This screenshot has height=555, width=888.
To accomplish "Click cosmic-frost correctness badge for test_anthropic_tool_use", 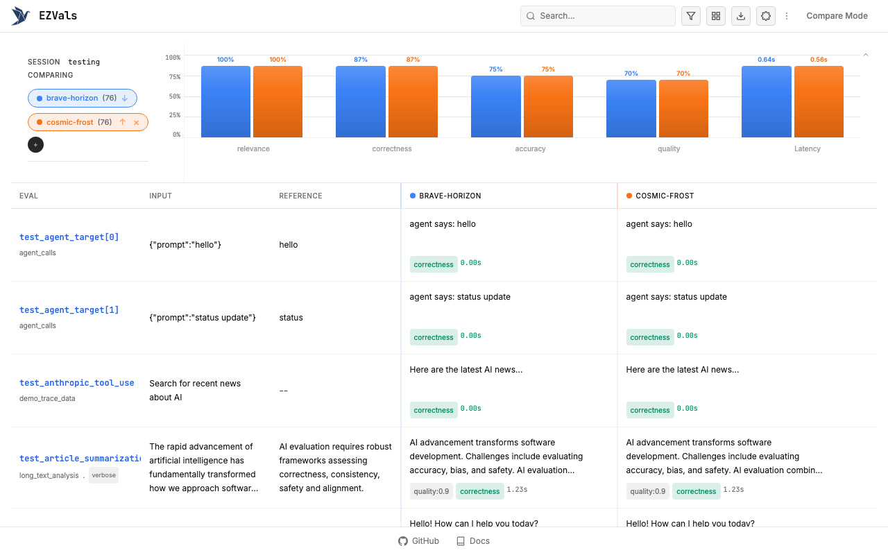I will (x=650, y=410).
